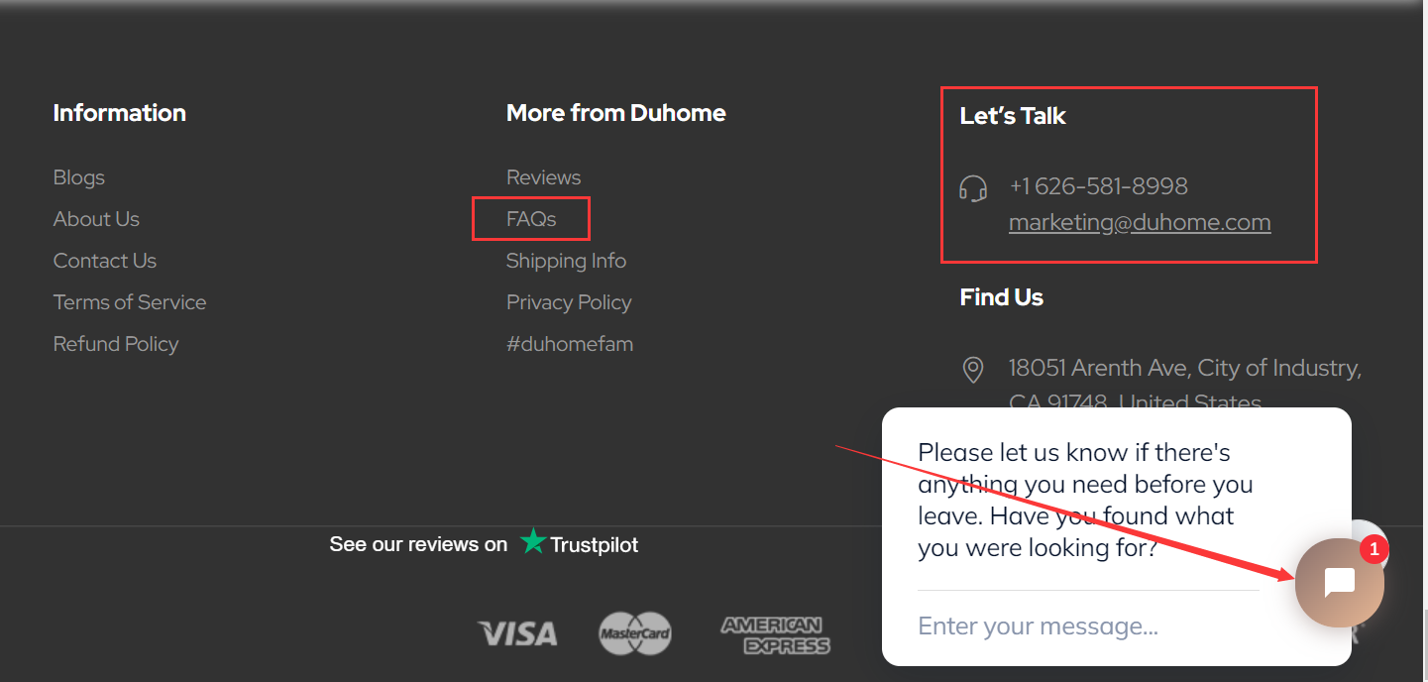Click the headset support icon
The height and width of the screenshot is (682, 1428).
973,188
